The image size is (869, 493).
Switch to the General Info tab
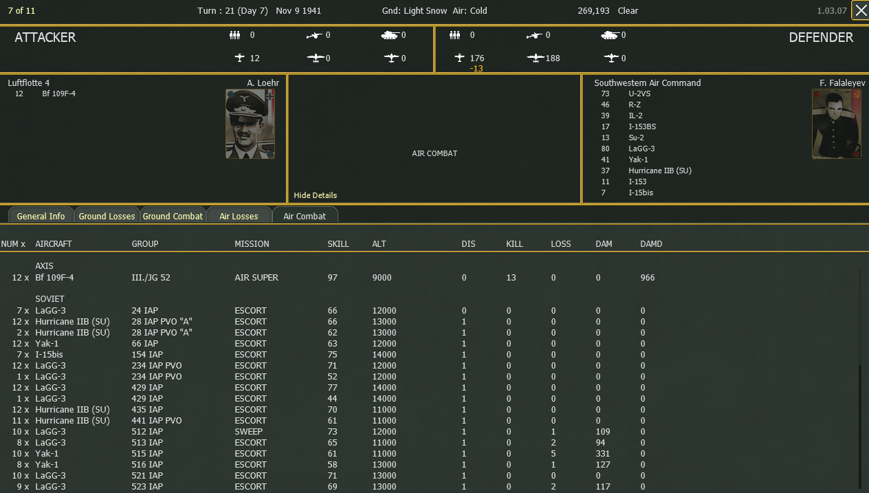coord(41,216)
